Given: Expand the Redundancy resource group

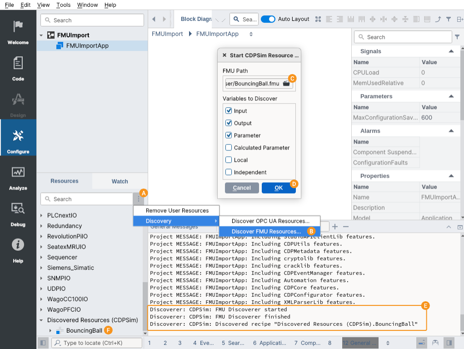Looking at the screenshot, I should pos(41,226).
